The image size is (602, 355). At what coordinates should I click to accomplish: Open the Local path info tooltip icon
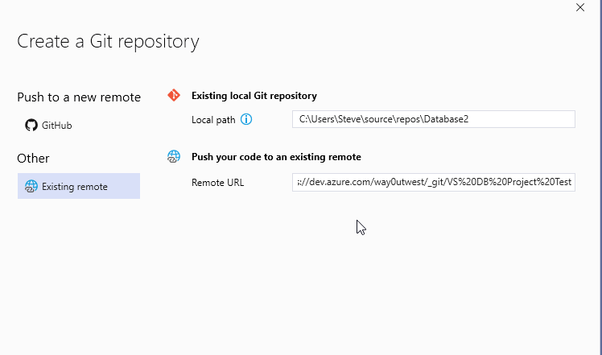pos(246,119)
